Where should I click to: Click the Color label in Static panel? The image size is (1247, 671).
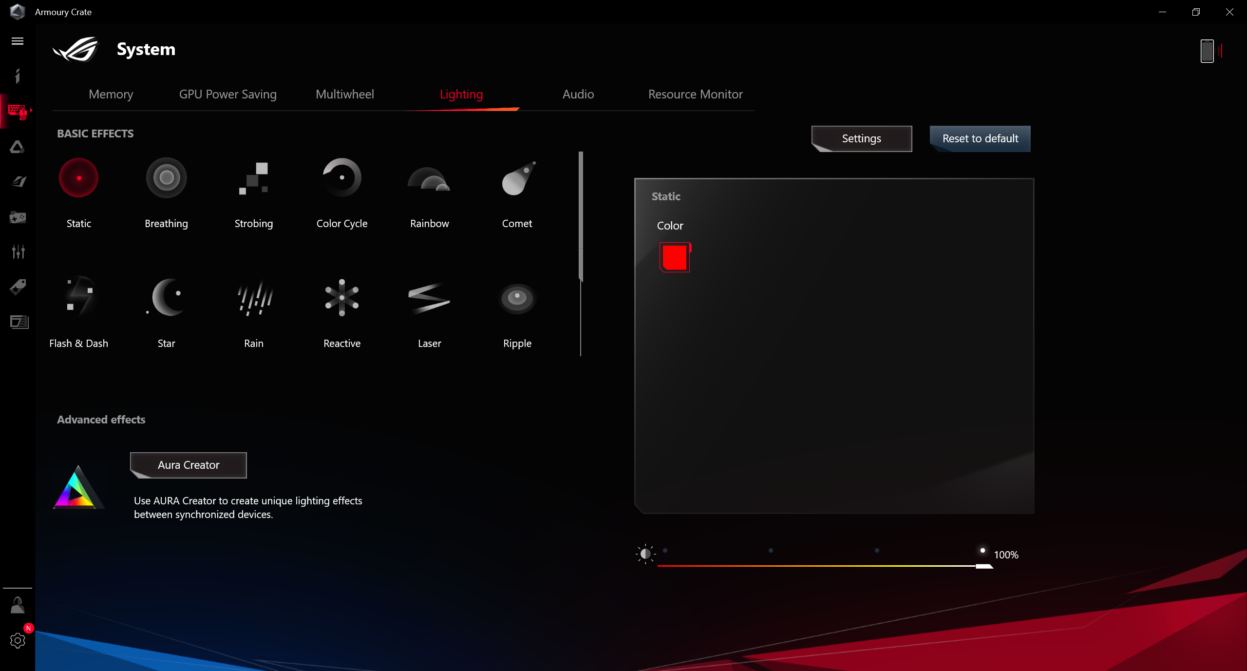pyautogui.click(x=670, y=226)
